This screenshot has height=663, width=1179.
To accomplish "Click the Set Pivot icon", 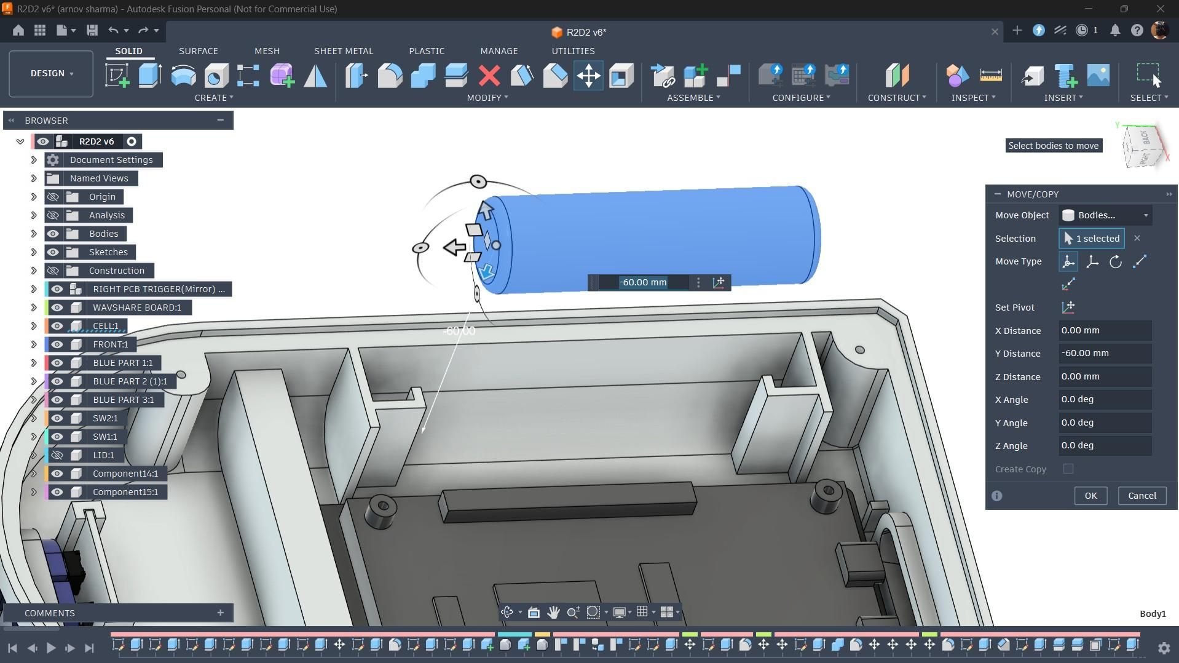I will (x=1068, y=308).
